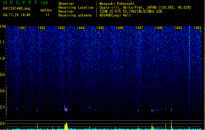Click the 'Receiving antenna' label
The image size is (205, 130).
[x=75, y=15]
